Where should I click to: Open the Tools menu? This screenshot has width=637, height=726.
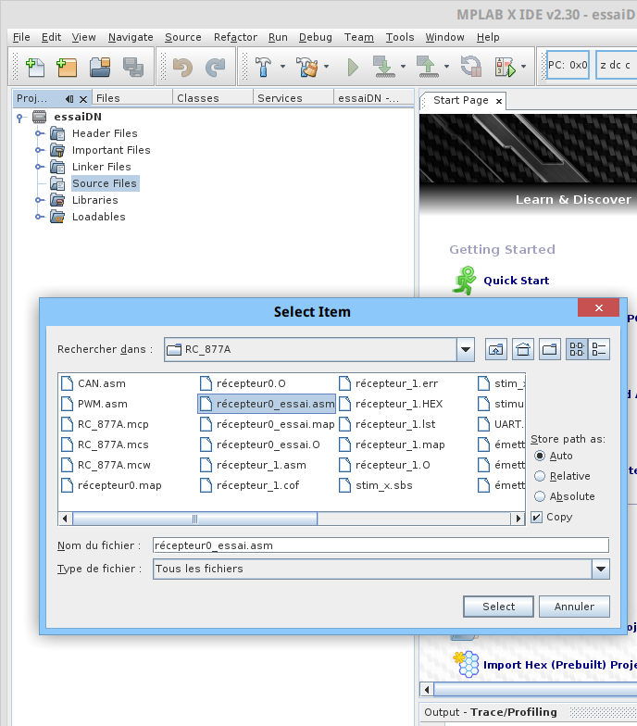[x=400, y=37]
